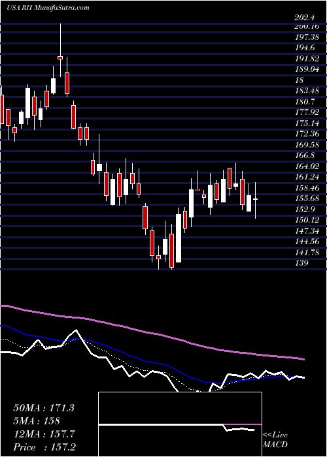Screen dimensions: 327x457
Task: Click the 12MA : 157.7 readout
Action: 44,434
